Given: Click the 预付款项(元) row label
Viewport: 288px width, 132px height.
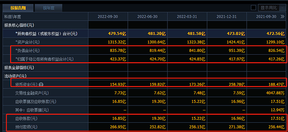Looking at the screenshot, I should click(26, 127).
